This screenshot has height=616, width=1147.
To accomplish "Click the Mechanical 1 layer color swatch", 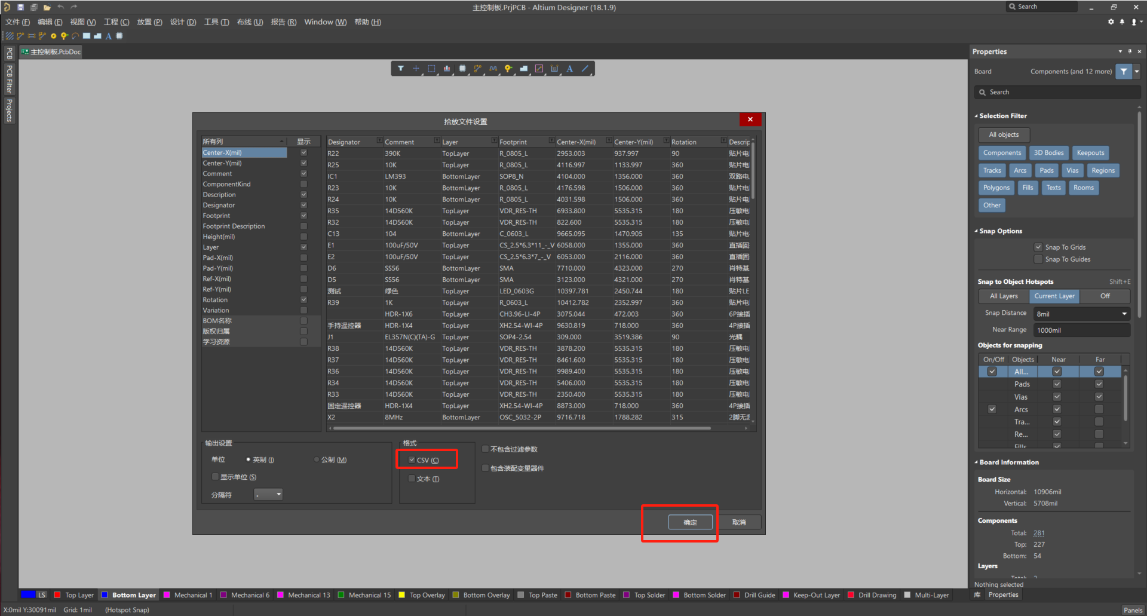I will click(x=167, y=595).
